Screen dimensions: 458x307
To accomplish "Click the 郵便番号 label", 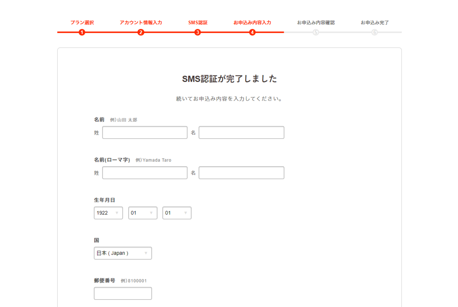I will (105, 280).
